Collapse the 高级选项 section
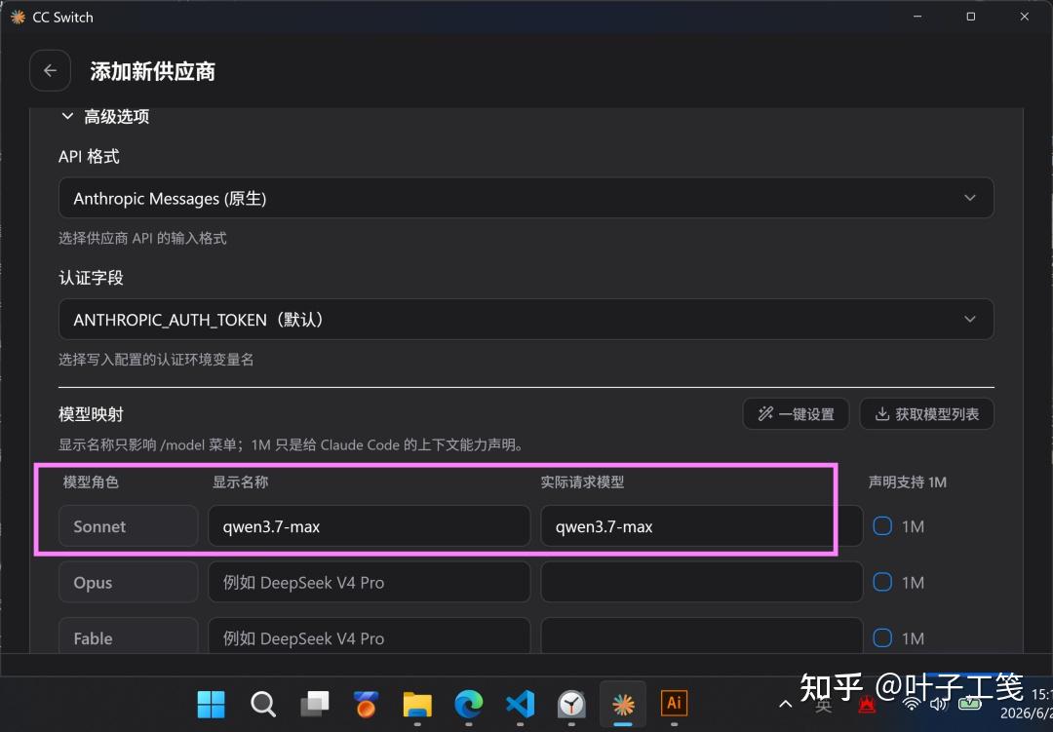 [104, 117]
